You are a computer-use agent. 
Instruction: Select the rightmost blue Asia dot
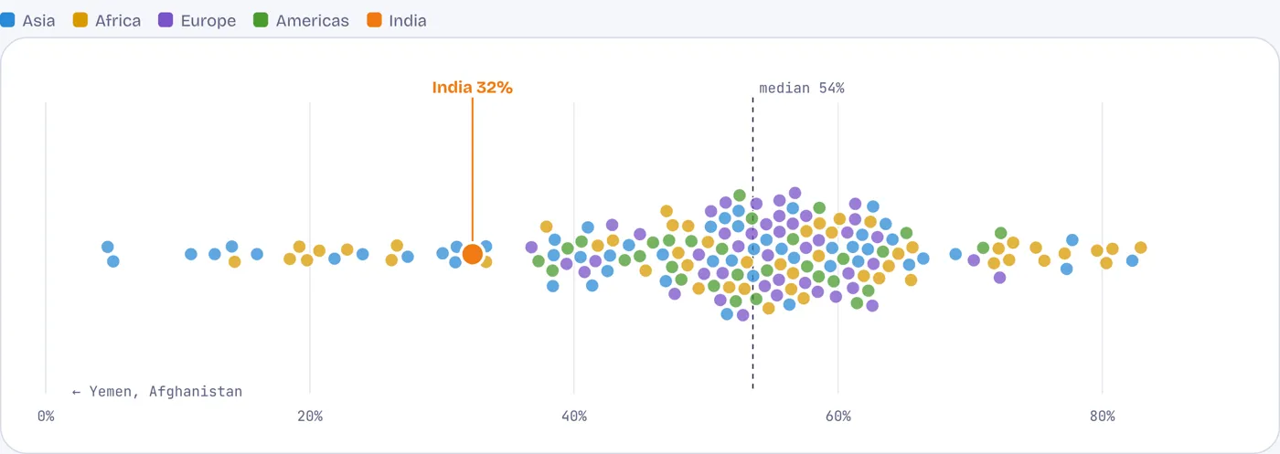tap(1132, 260)
